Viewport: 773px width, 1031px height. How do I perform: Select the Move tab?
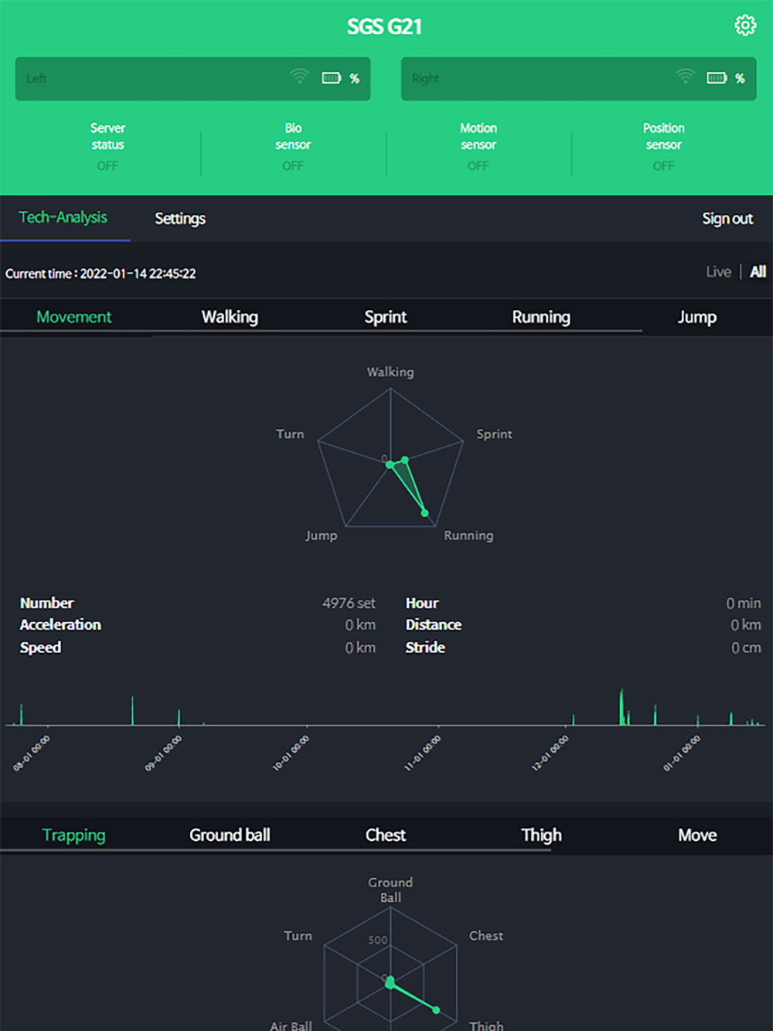click(697, 835)
